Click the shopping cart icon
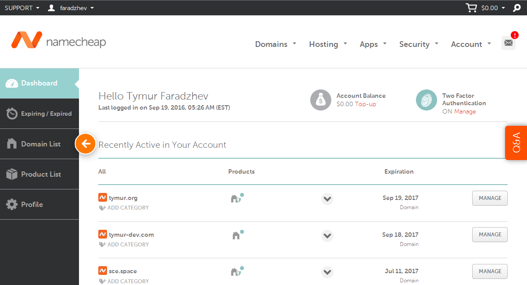Viewport: 527px width, 285px height. point(471,8)
